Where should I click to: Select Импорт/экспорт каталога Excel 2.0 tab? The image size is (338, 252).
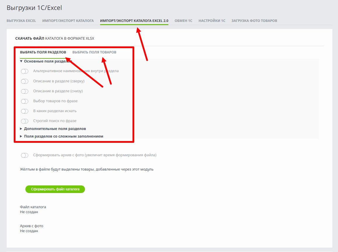134,21
